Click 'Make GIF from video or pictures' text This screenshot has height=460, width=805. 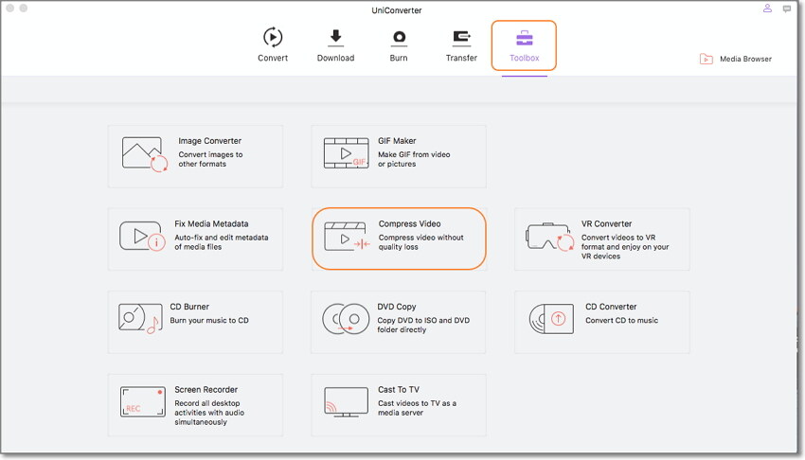point(414,159)
